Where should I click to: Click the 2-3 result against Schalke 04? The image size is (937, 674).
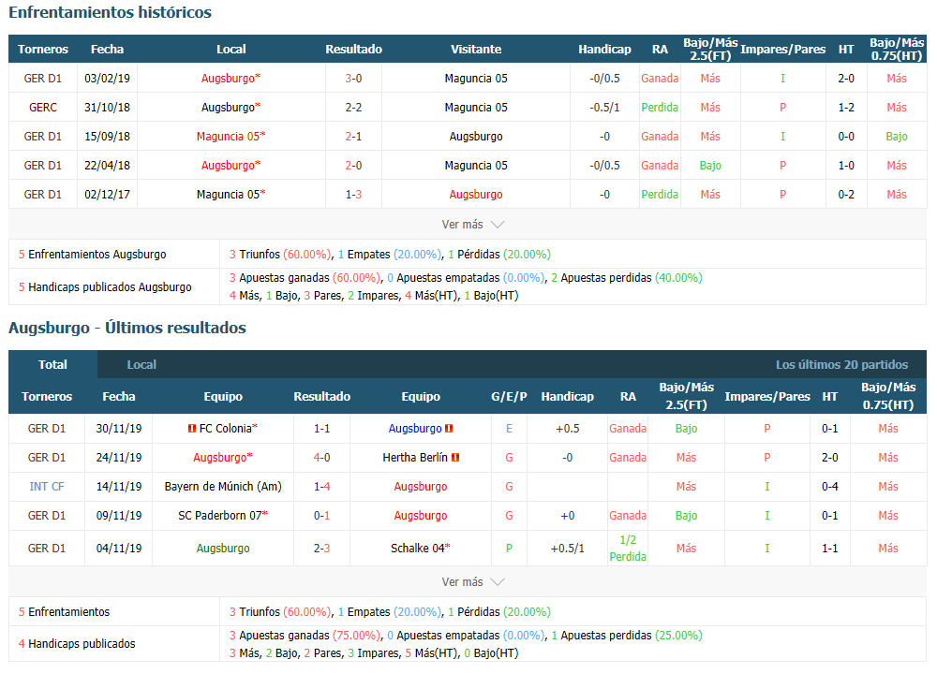(321, 548)
